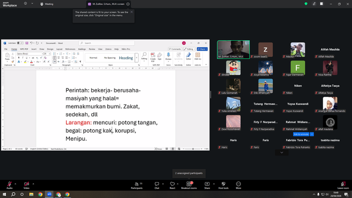Open the React emoji menu
Image resolution: width=352 pixels, height=198 pixels.
click(172, 185)
